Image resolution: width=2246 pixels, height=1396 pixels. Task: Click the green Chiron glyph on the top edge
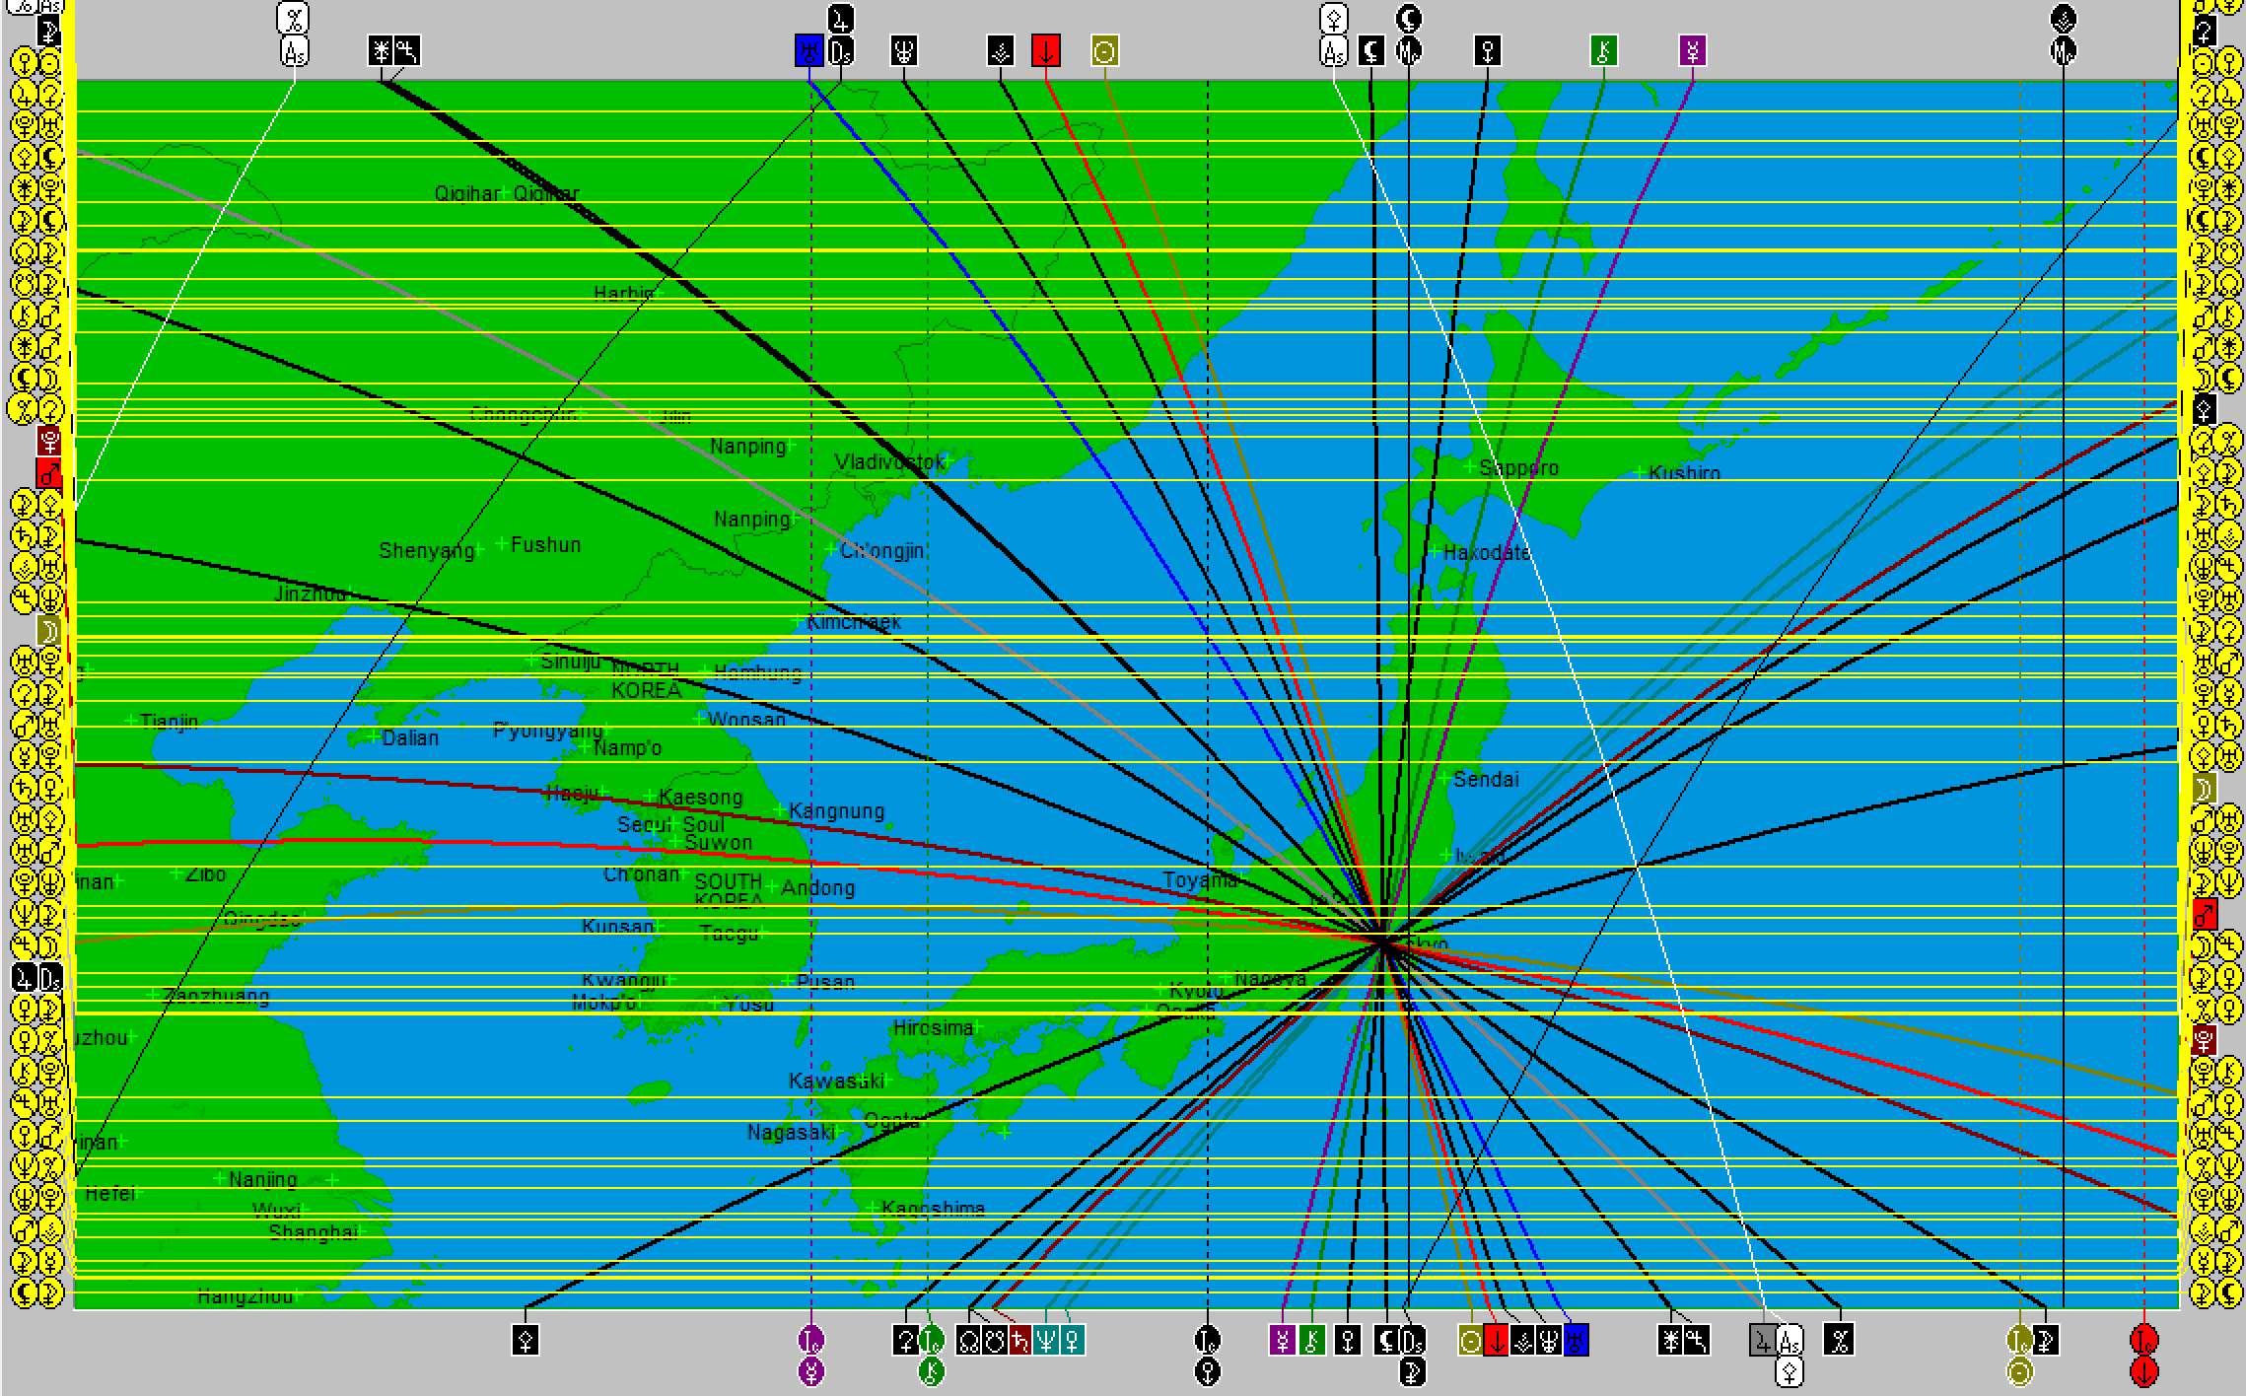(x=1603, y=51)
